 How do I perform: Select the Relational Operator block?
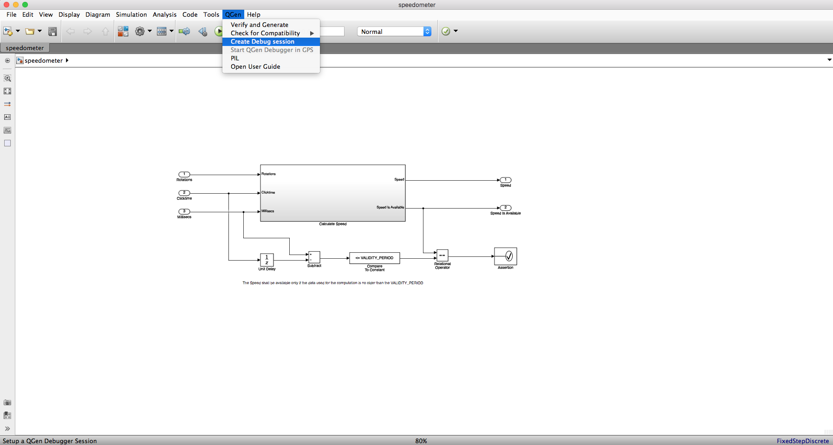(x=443, y=255)
